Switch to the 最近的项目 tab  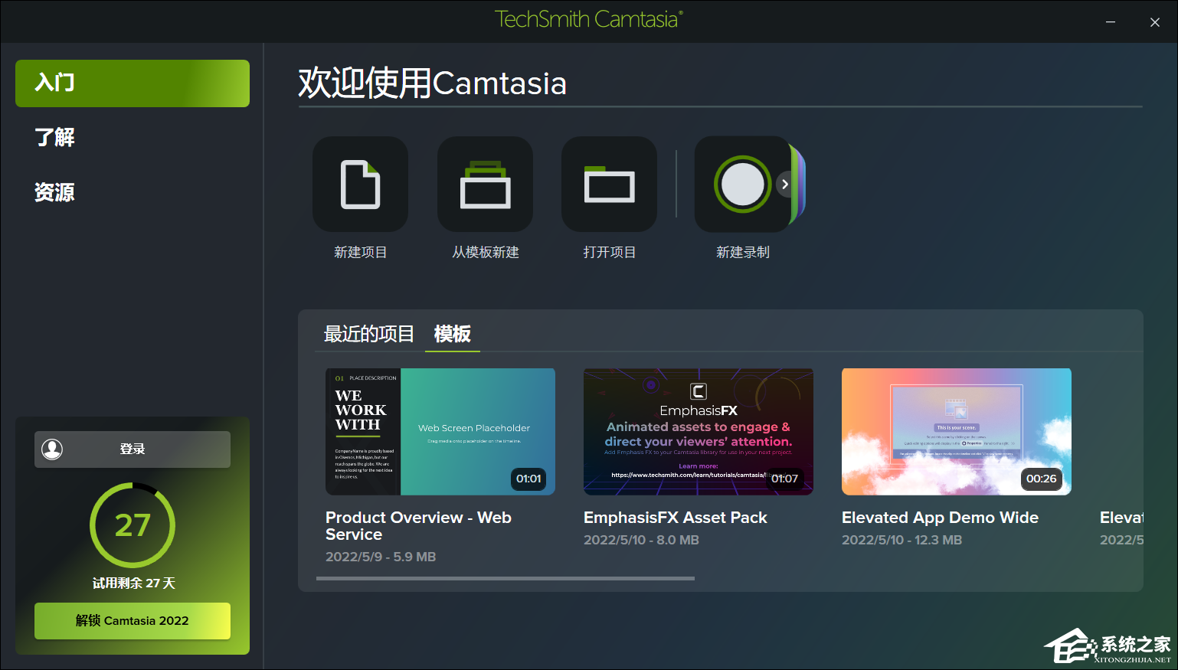pyautogui.click(x=368, y=334)
